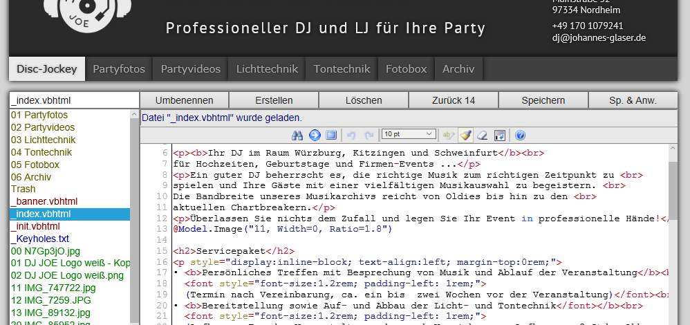Click the filename input field _index.vbhtml
Viewport: 690px width, 325px height.
[75, 100]
